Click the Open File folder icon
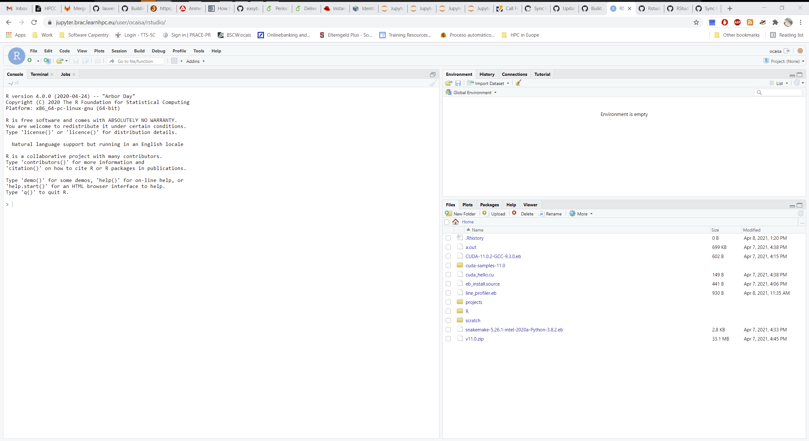 pyautogui.click(x=59, y=61)
